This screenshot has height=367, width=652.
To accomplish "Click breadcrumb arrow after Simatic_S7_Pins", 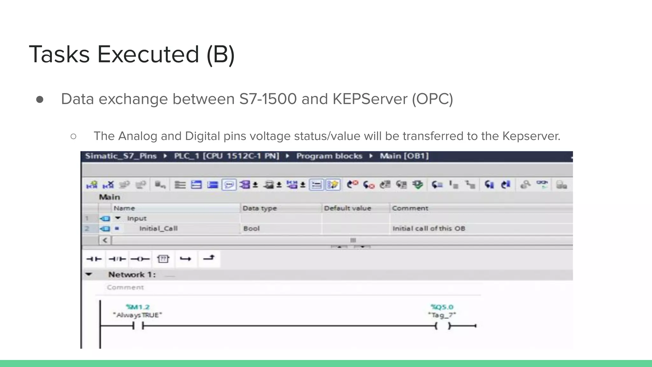I will click(x=165, y=156).
